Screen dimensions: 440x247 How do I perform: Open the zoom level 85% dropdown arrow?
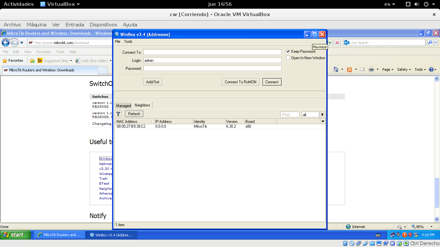[x=432, y=227]
